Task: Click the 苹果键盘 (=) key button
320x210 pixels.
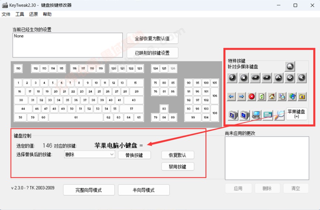Action: (x=296, y=114)
